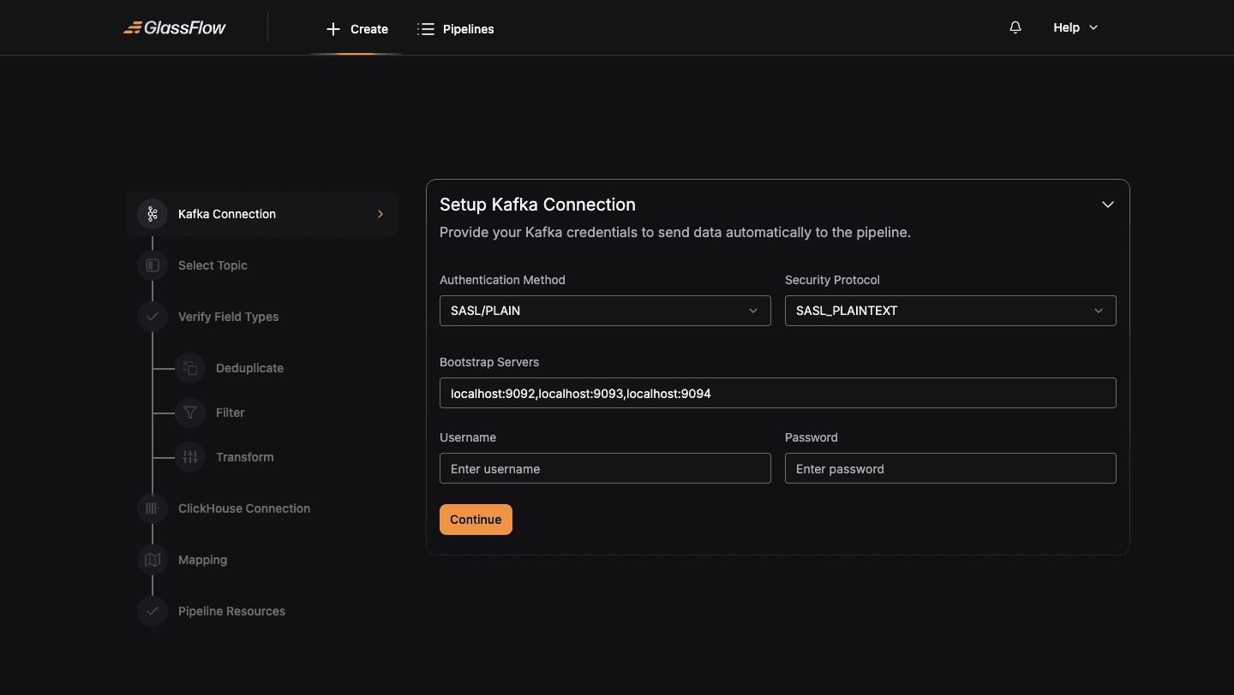
Task: Click the plus icon beside Create
Action: (333, 29)
